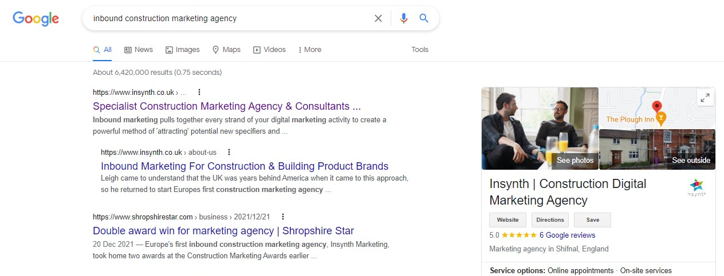Open Specialist Construction Marketing Agency & Consultants link
724x276 pixels.
pos(227,106)
